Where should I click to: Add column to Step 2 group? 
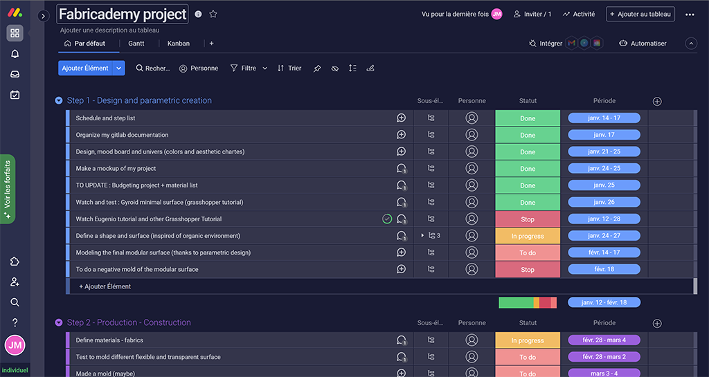coord(657,323)
